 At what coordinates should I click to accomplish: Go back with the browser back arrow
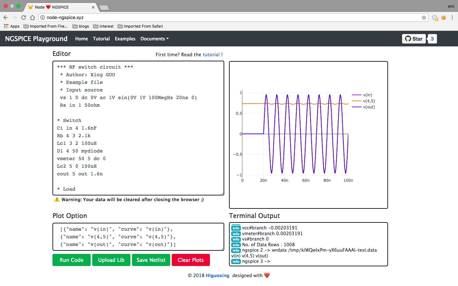click(x=5, y=17)
